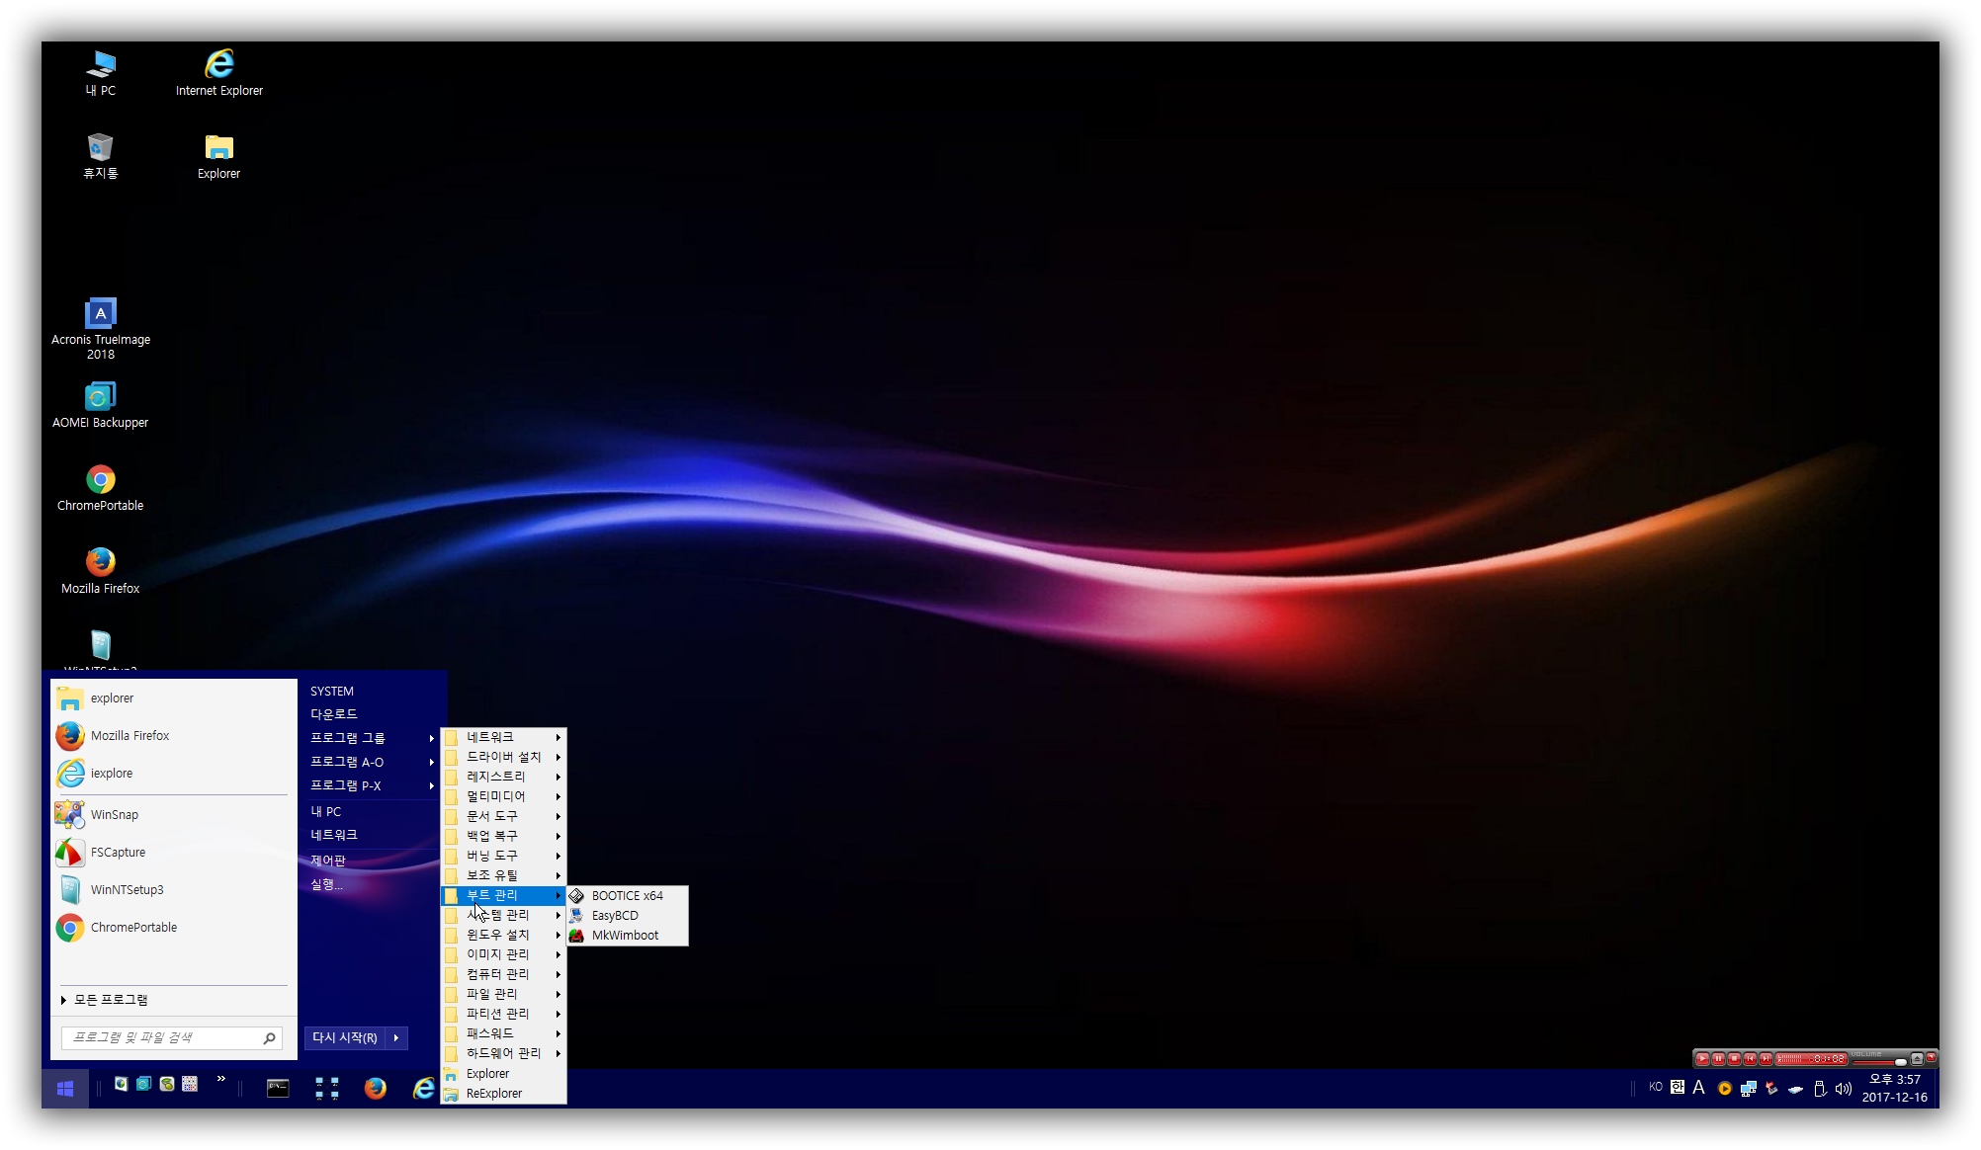Open SYSTEM link in start menu
Viewport: 1981px width, 1150px height.
click(x=332, y=692)
